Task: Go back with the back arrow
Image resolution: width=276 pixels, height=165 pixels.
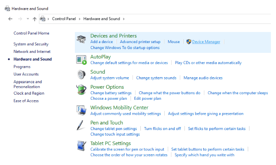Action: [10, 19]
